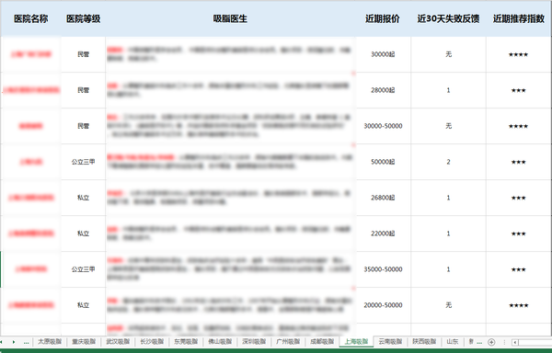Click 私立 in the 22000起 row

pos(84,233)
